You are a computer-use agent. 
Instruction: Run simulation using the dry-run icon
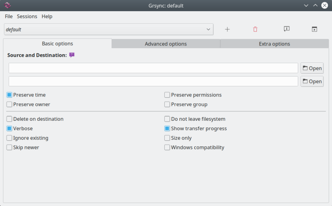[x=286, y=29]
